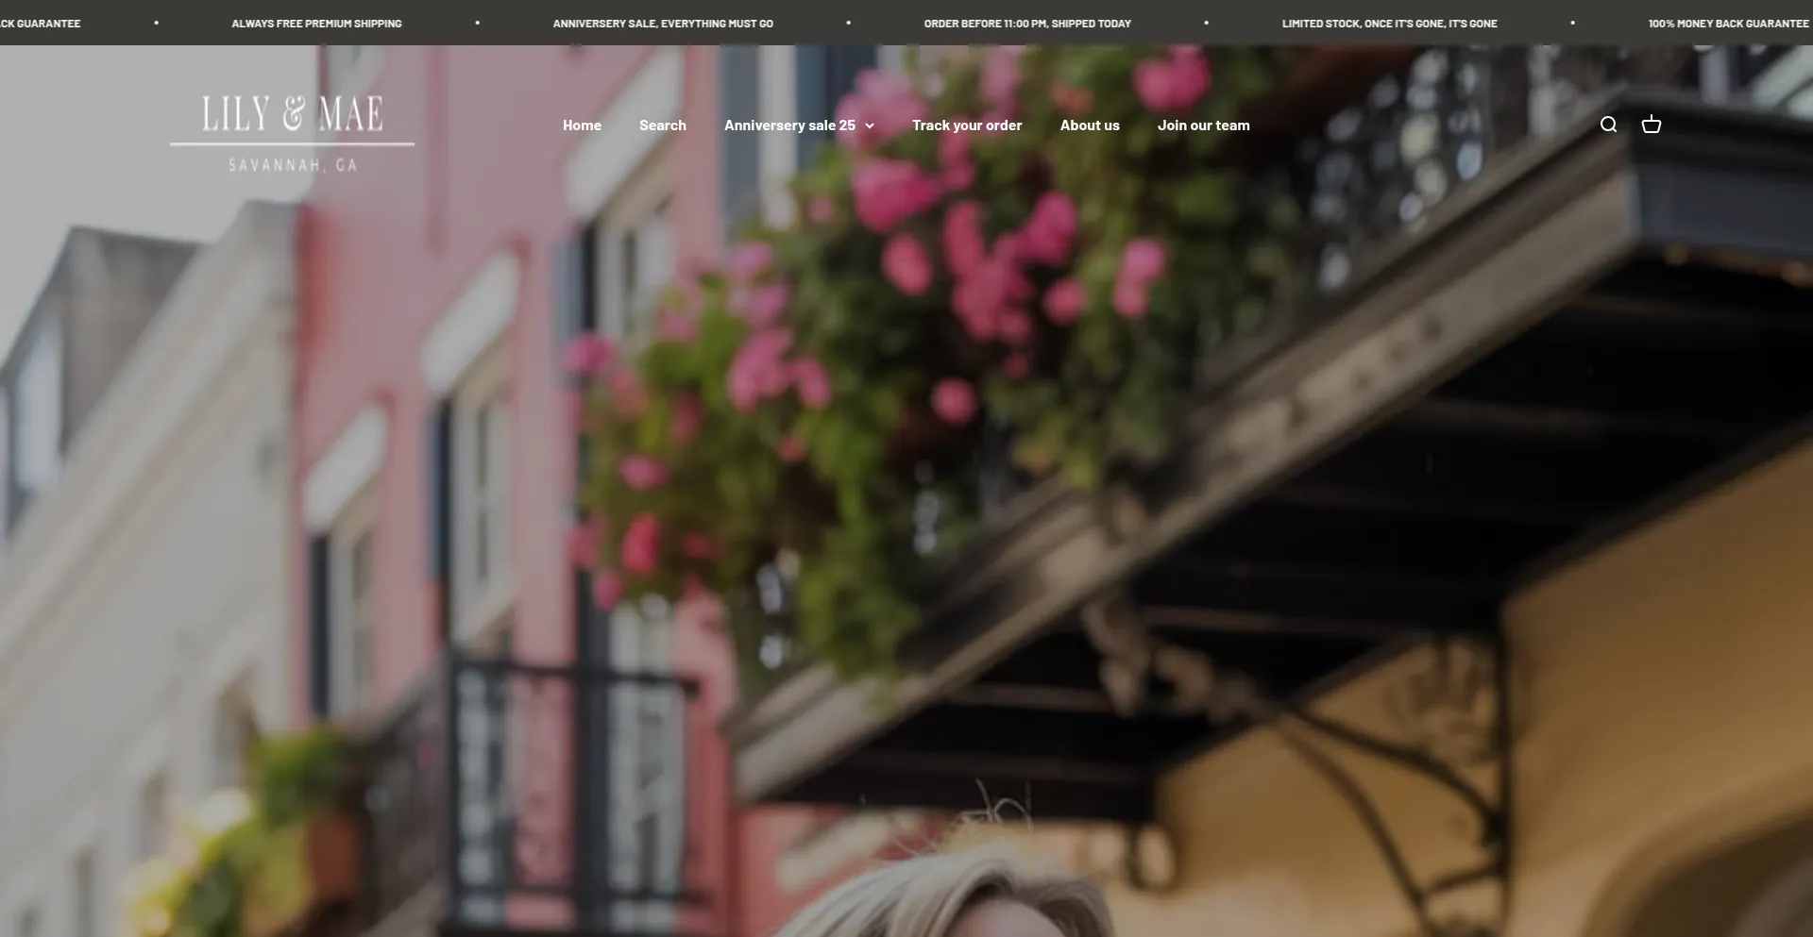Click the cut-off CK Guarantee announcement text
Screen dimensions: 1813x937
point(40,24)
